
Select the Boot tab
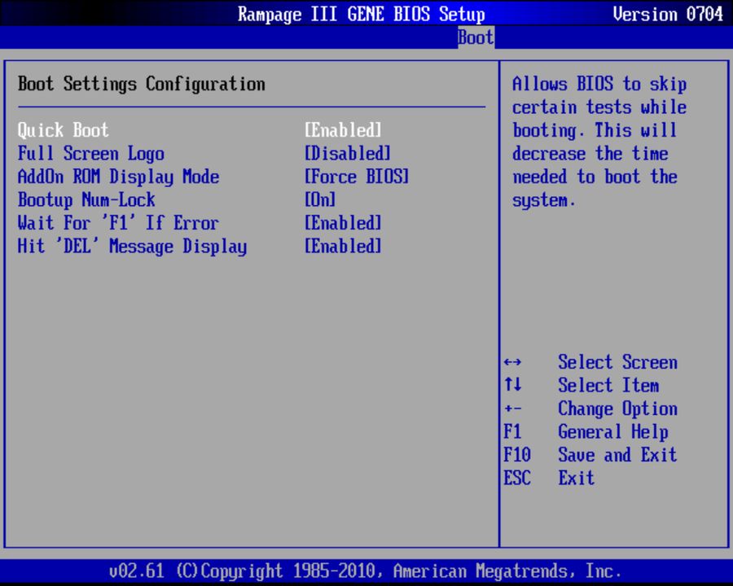pyautogui.click(x=476, y=38)
